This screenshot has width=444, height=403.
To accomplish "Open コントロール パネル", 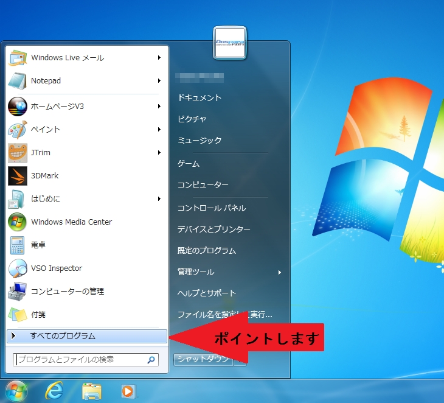I will point(212,208).
